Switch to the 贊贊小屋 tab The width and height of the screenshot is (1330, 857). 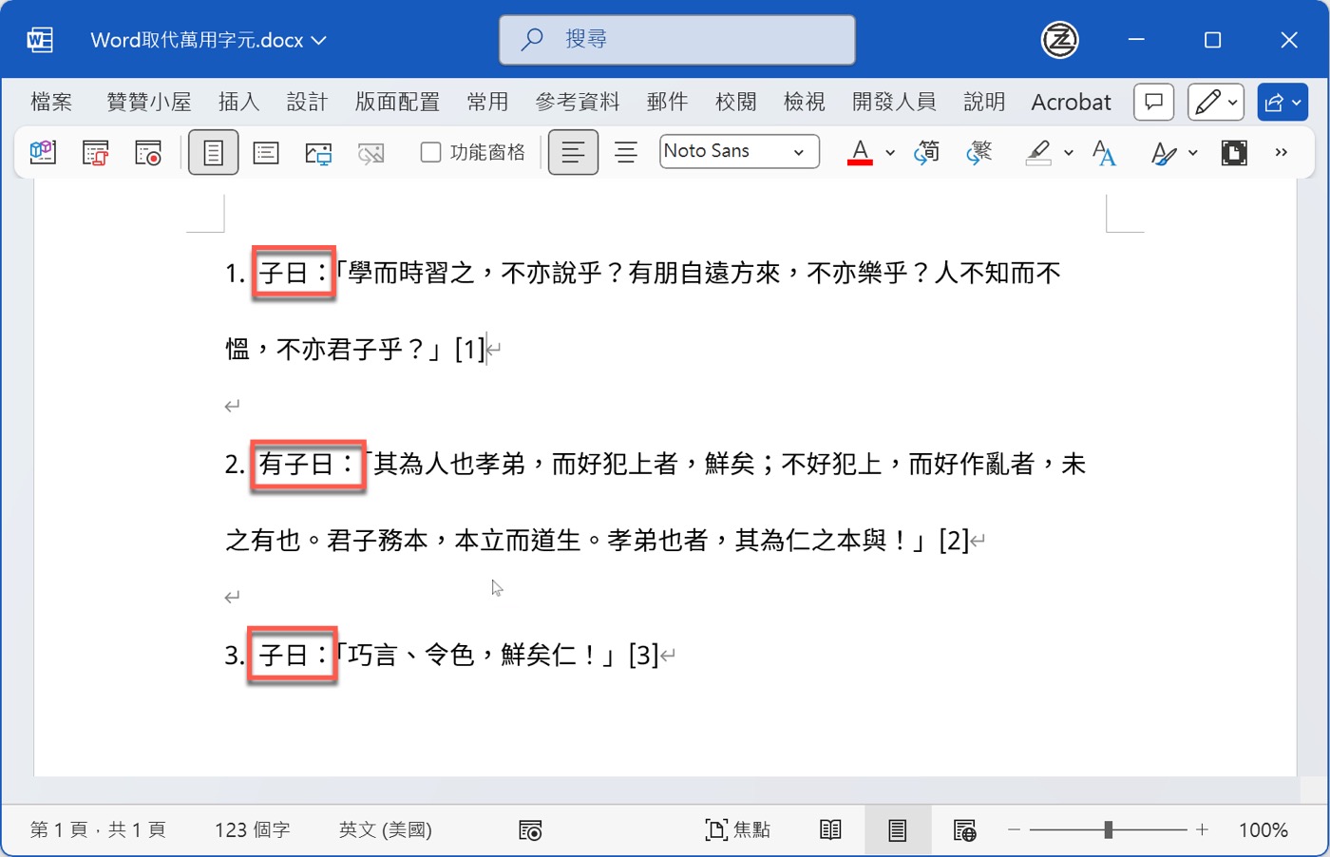click(149, 102)
